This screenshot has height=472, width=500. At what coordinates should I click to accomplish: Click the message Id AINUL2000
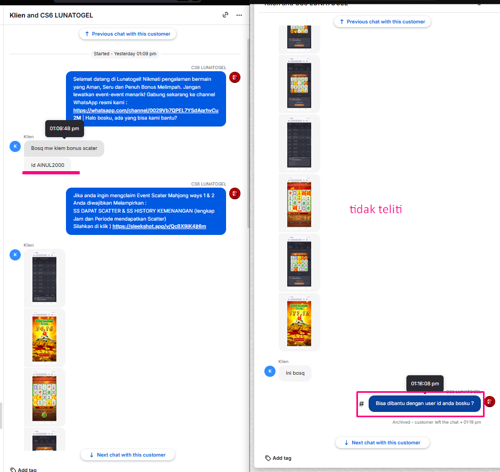point(47,165)
